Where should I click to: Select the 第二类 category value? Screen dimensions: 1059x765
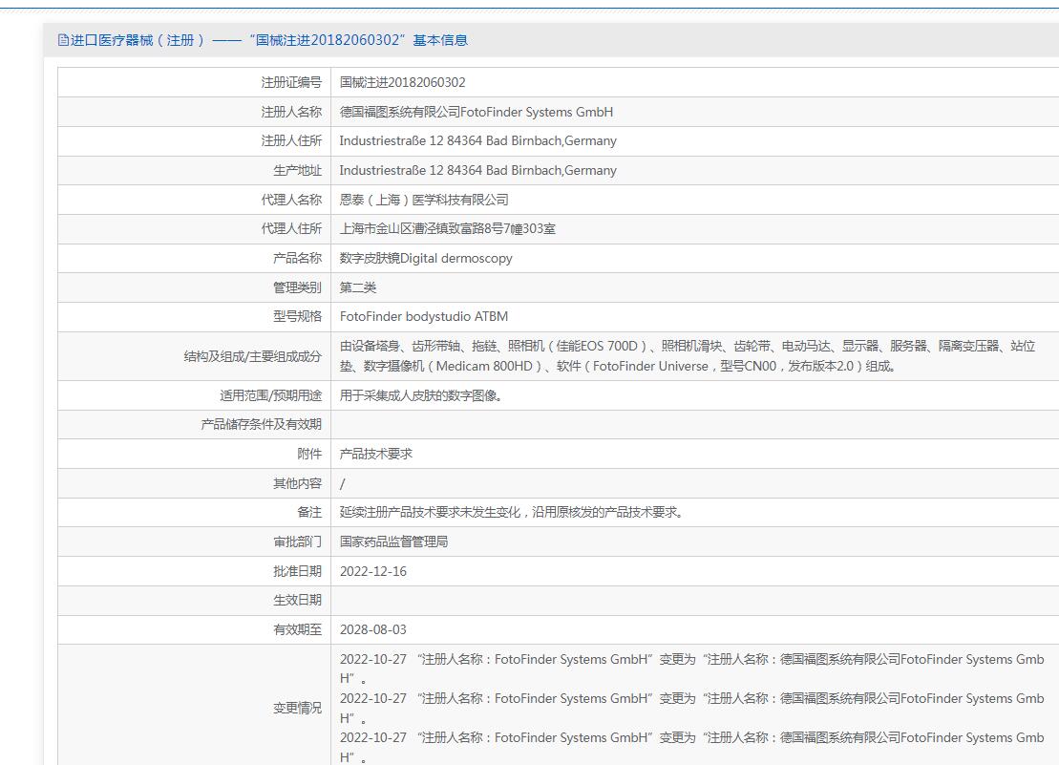click(358, 287)
